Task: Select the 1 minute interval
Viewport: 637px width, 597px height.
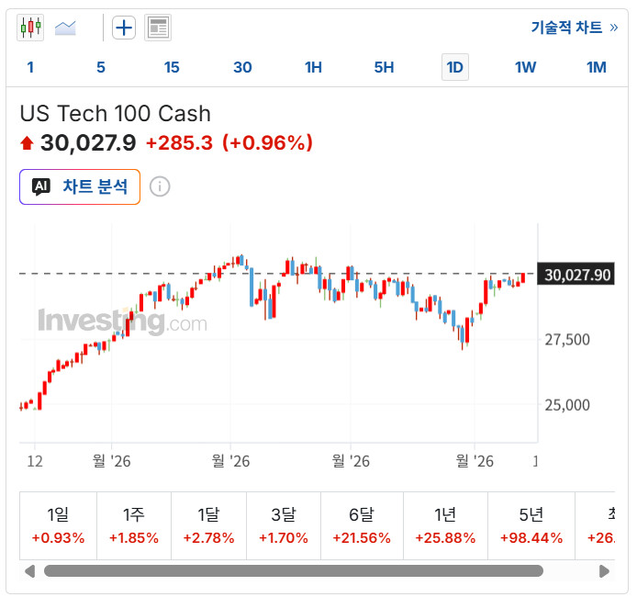Action: 30,67
